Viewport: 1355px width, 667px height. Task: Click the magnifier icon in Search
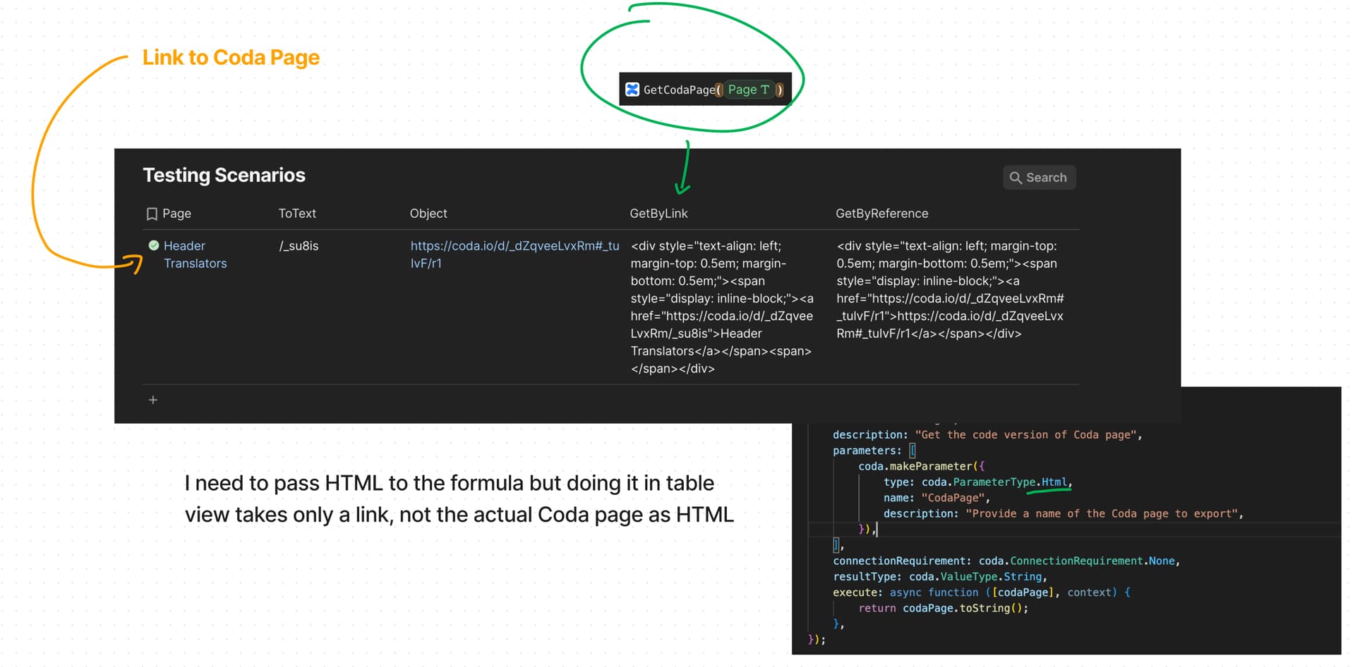pos(1016,178)
